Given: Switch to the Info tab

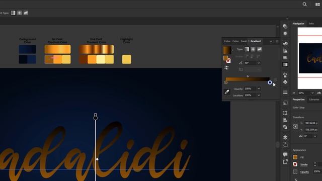Looking at the screenshot, I should point(311,24).
